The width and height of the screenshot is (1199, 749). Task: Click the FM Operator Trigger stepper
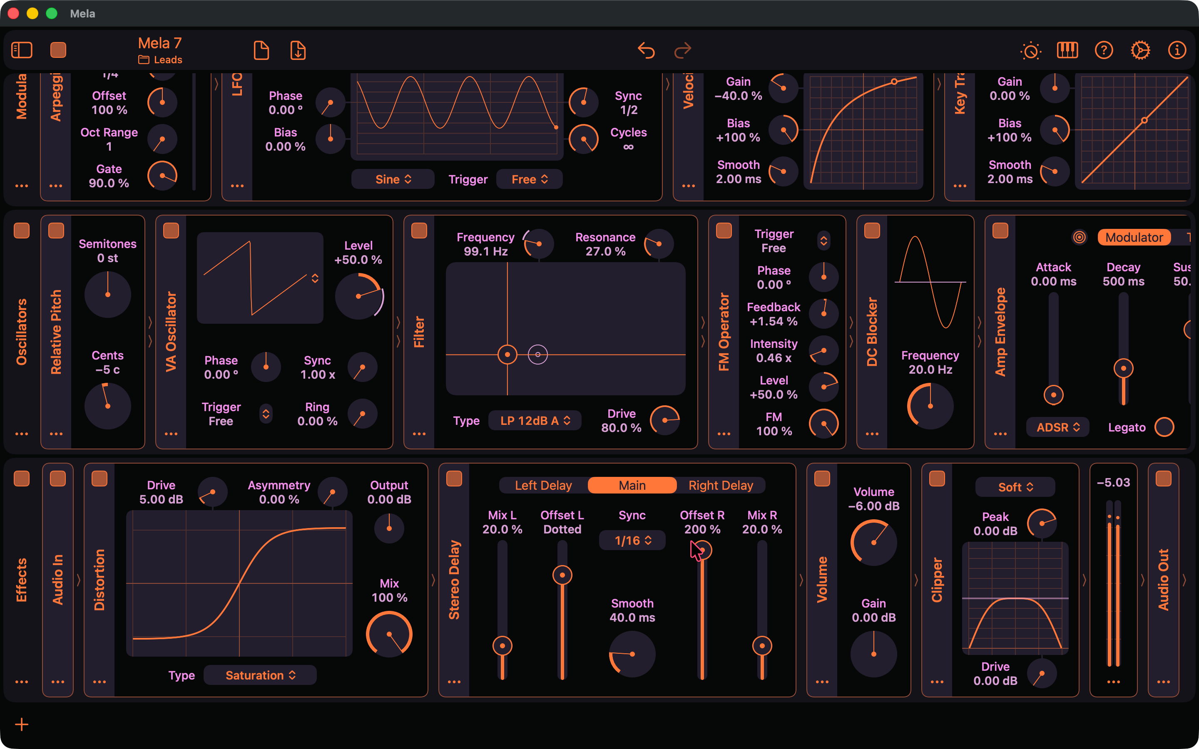pos(823,241)
